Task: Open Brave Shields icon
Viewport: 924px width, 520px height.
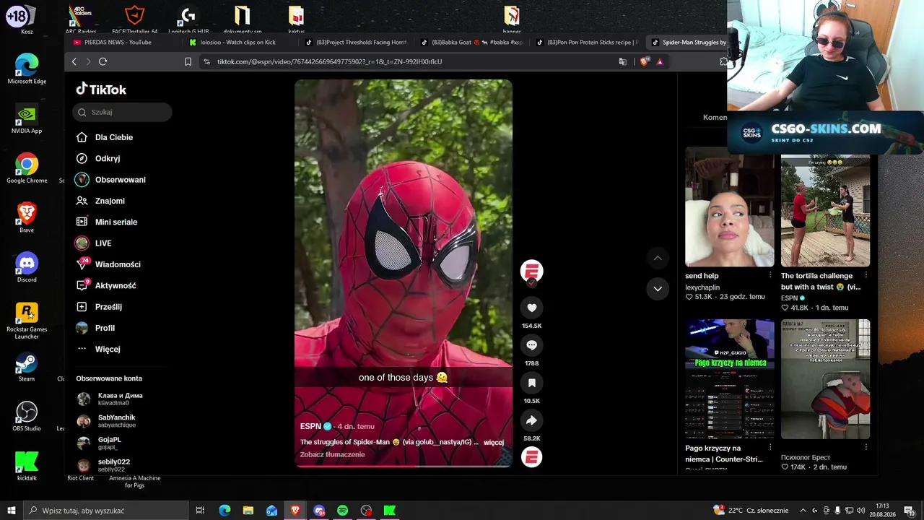Action: 644,61
